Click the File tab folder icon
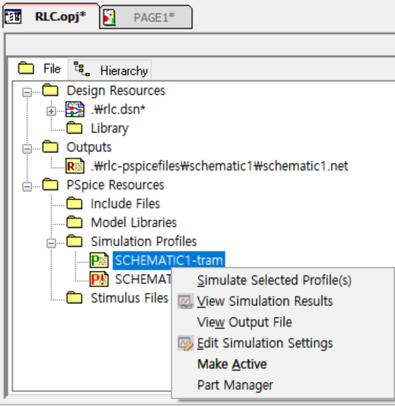Screen dimensions: 395x406 (x=26, y=68)
